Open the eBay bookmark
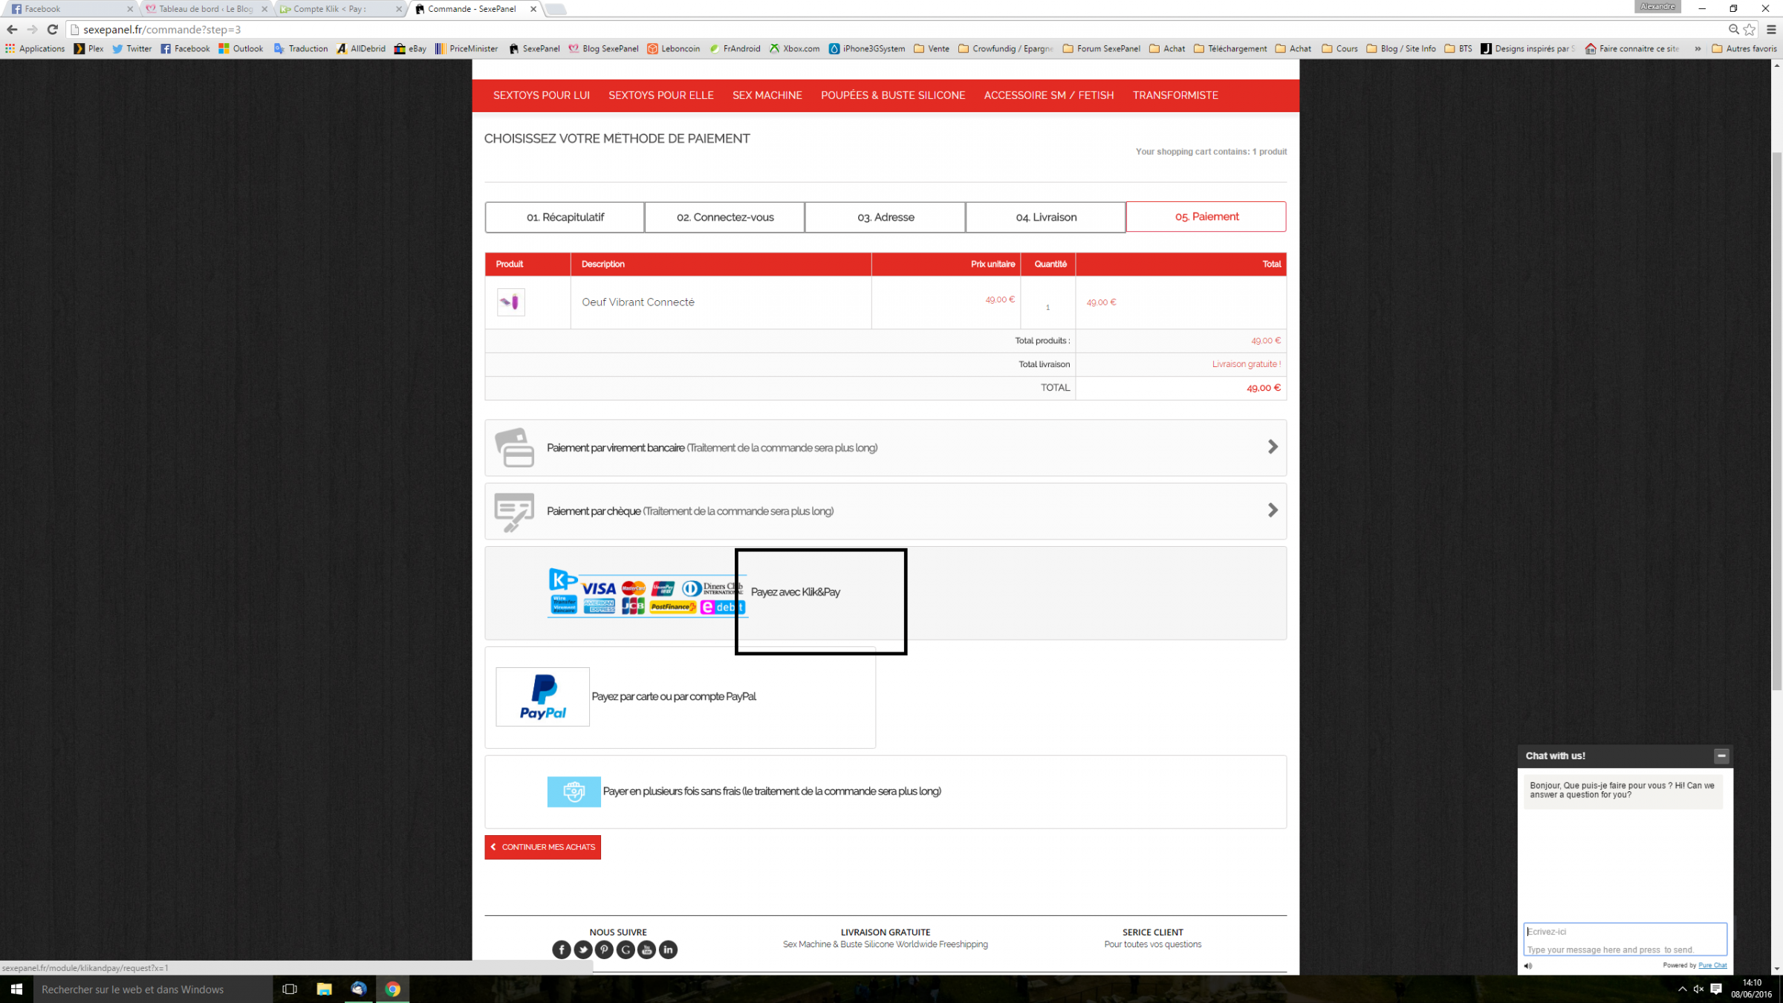 click(x=410, y=49)
